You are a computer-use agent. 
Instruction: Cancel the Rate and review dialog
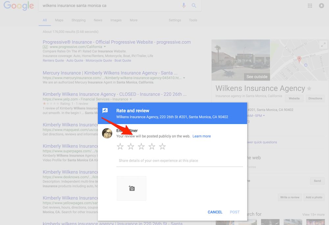pos(215,212)
